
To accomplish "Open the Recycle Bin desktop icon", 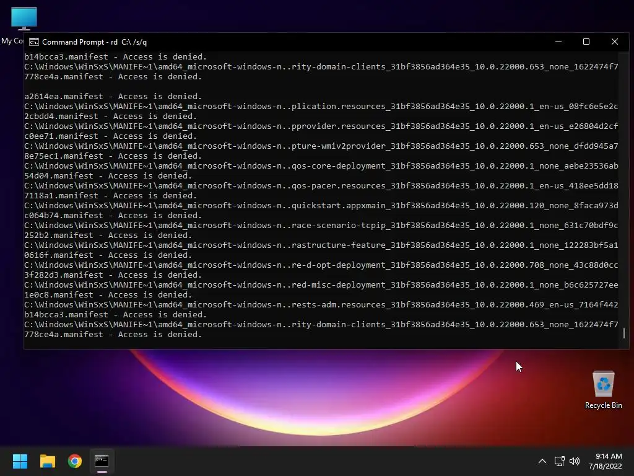I will point(603,390).
